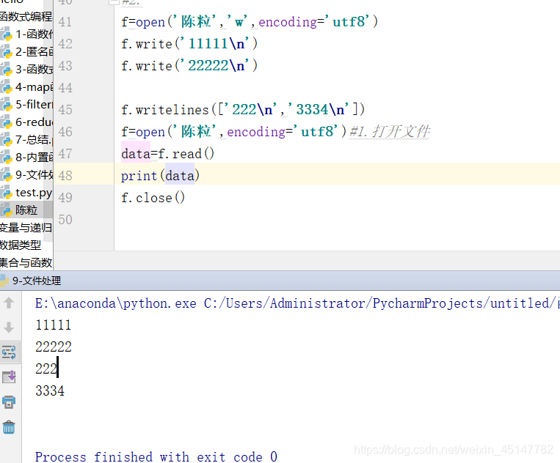
Task: Click the python.exe path link in console
Action: pos(116,303)
